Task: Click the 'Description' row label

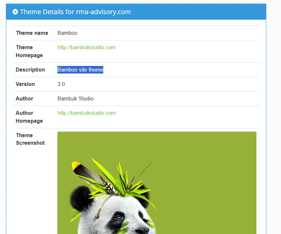Action: tap(30, 70)
